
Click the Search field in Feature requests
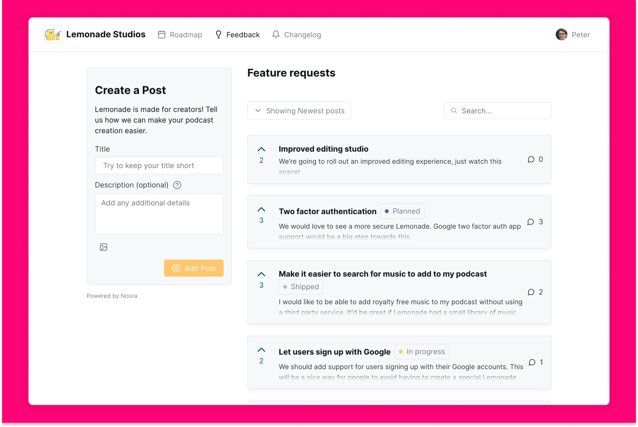(x=498, y=110)
